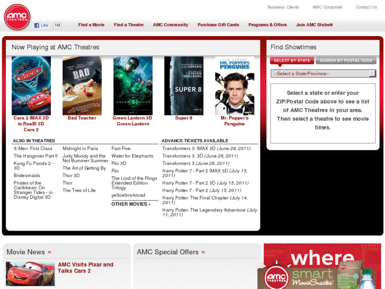385x289 pixels.
Task: Open Transformers 3: 3D tickets
Action: pos(200,156)
